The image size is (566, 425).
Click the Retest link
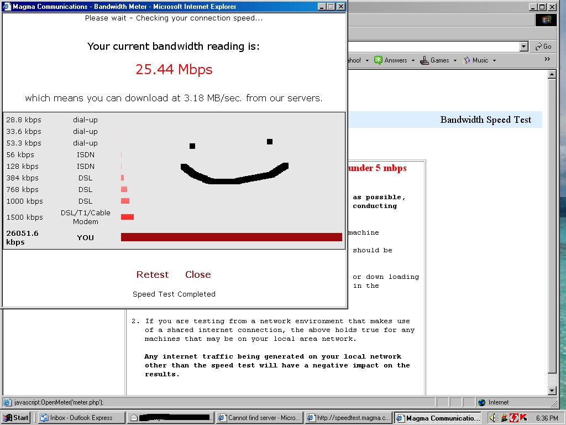pyautogui.click(x=153, y=274)
